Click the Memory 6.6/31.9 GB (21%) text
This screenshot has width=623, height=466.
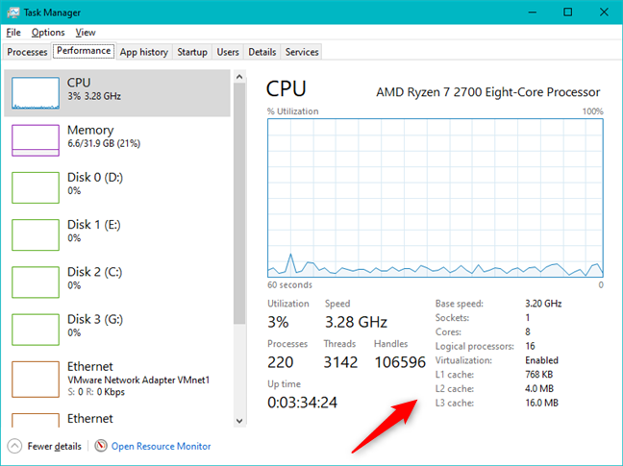point(104,143)
